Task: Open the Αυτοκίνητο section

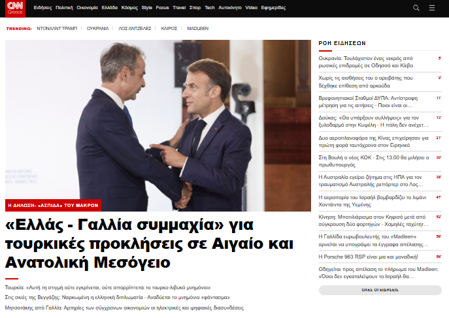Action: (229, 8)
